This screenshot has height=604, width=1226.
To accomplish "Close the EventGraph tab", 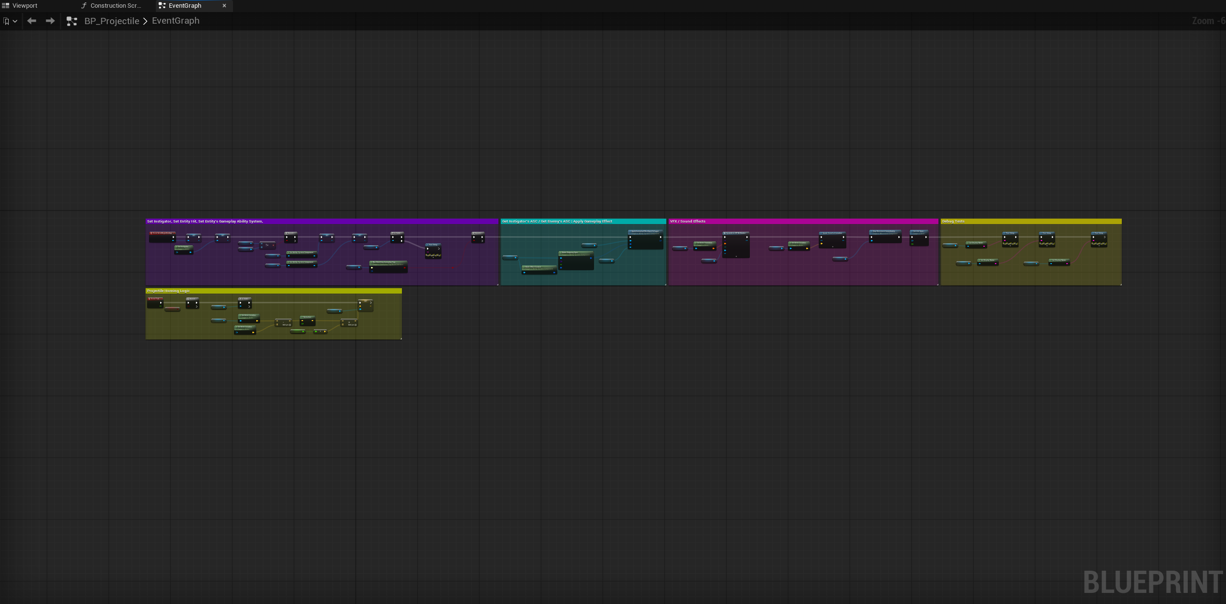I will (224, 6).
